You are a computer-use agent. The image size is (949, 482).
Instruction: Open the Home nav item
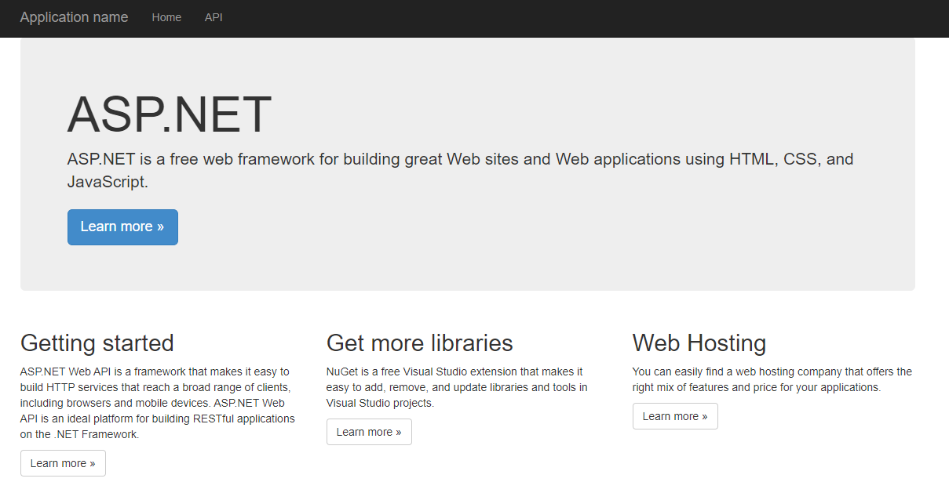pos(166,17)
